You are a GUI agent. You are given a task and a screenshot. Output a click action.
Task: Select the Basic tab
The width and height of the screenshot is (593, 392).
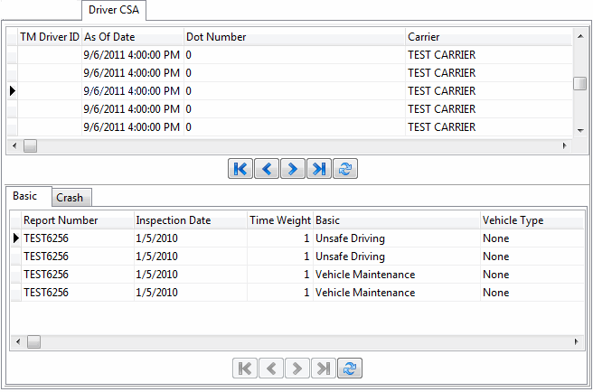tap(26, 196)
